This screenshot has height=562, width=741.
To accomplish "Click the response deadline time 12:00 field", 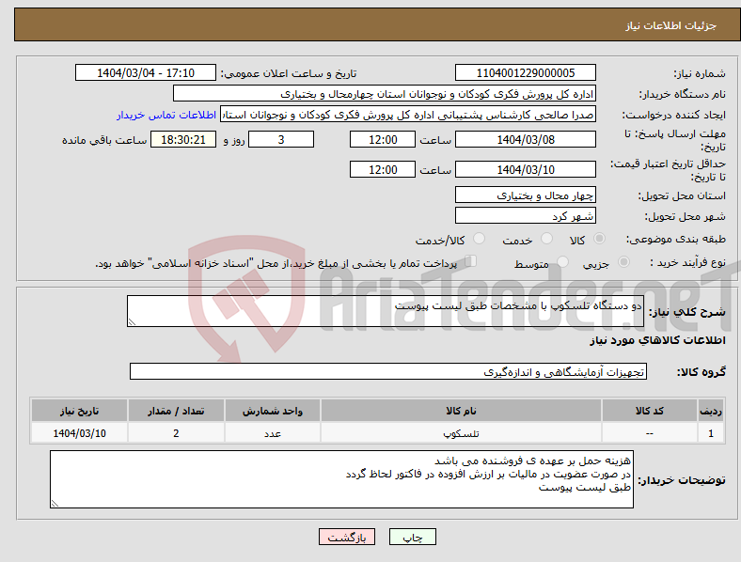I will (383, 140).
